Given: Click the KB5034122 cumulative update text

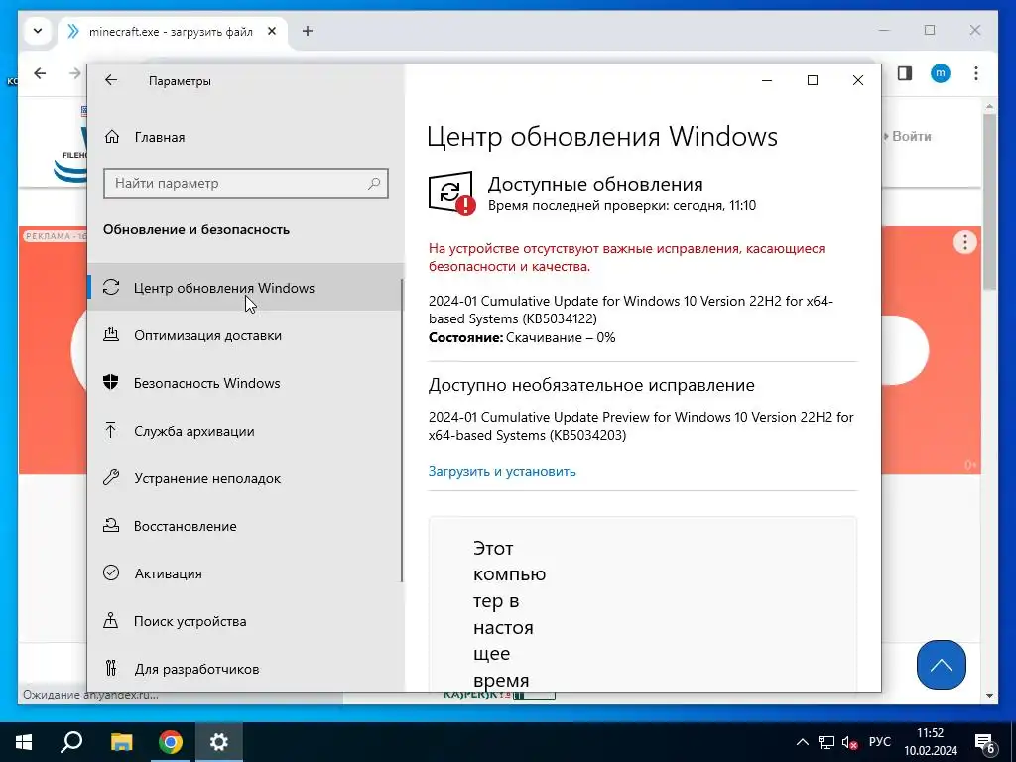Looking at the screenshot, I should coord(630,310).
